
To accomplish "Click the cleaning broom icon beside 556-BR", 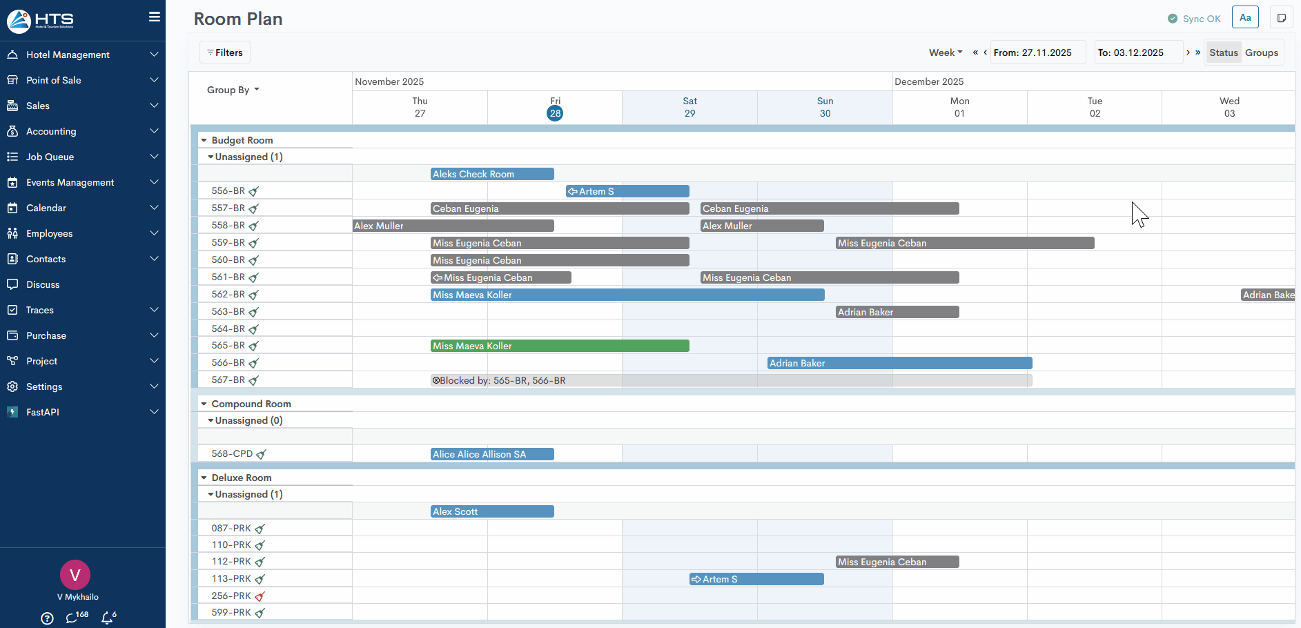I will [253, 191].
